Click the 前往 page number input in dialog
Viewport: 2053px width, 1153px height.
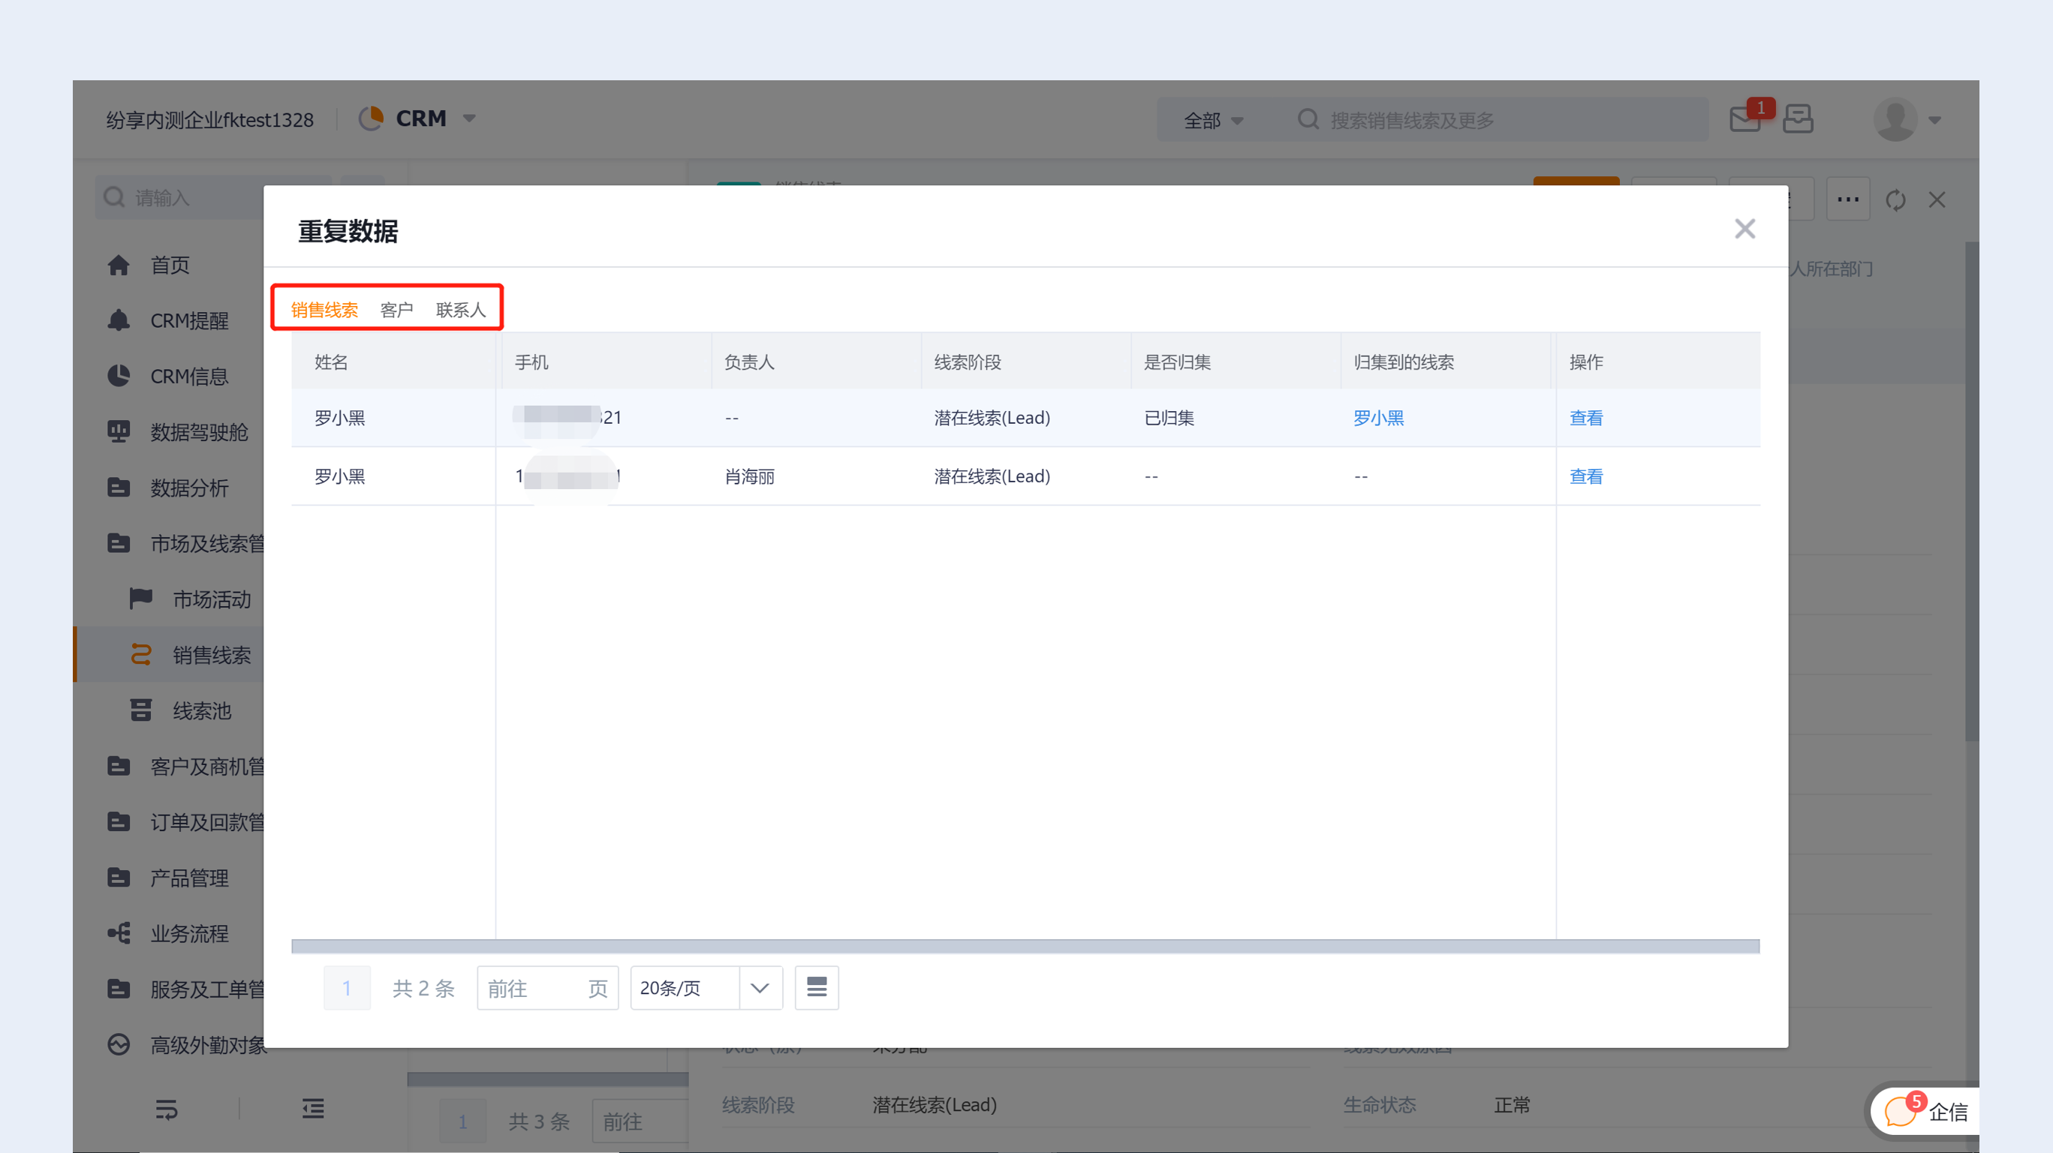point(547,988)
